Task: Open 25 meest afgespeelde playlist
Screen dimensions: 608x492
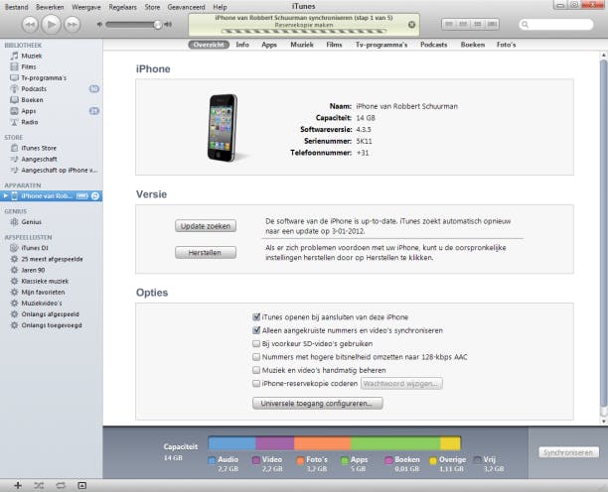Action: pyautogui.click(x=52, y=259)
